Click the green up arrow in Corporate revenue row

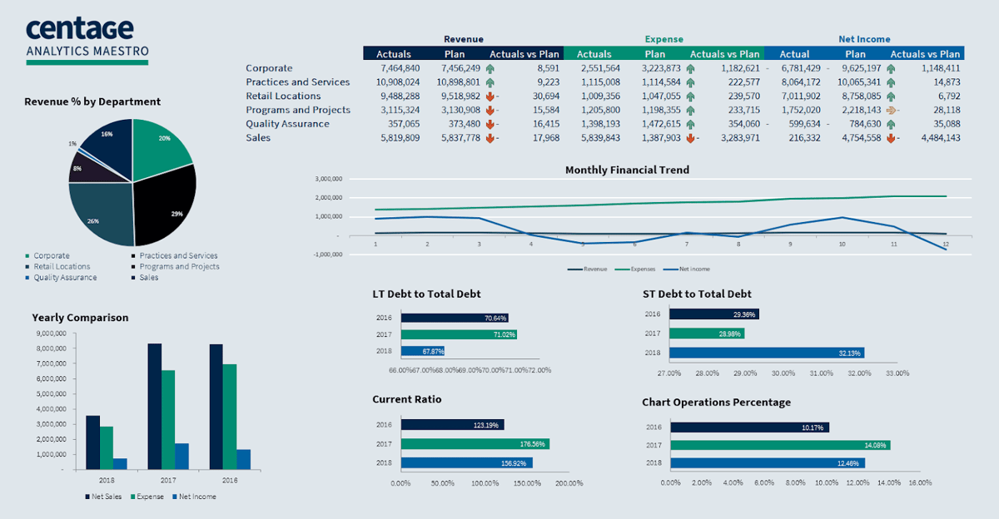(490, 68)
